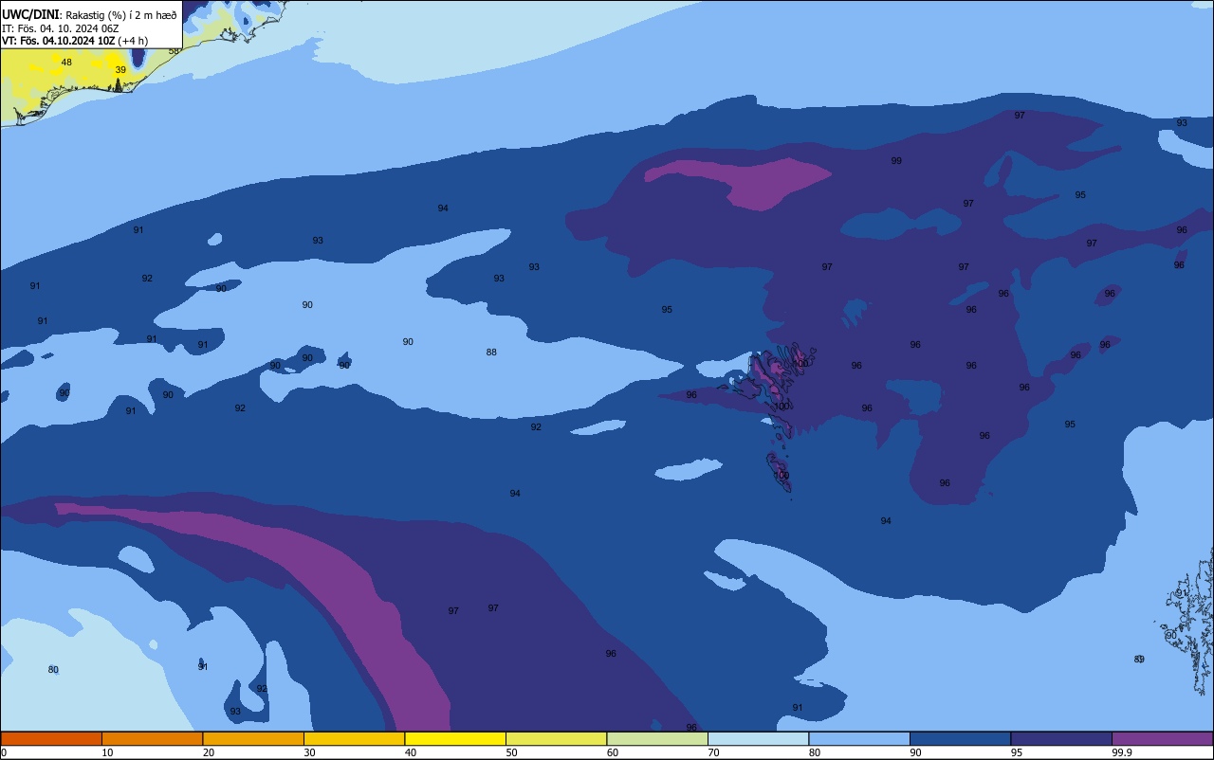Screen dimensions: 1214x760
Task: Click the 99 humidity value on the map
Action: pyautogui.click(x=896, y=161)
